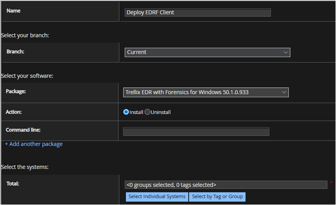
Task: Click the Select the systems heading text
Action: [x=25, y=167]
